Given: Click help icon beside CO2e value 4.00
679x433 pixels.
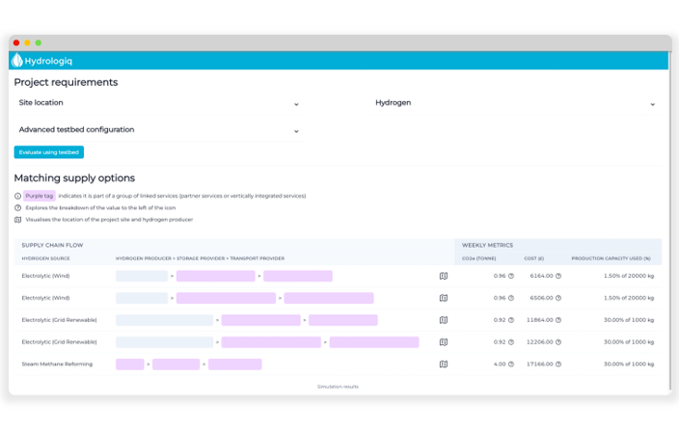Looking at the screenshot, I should click(511, 365).
